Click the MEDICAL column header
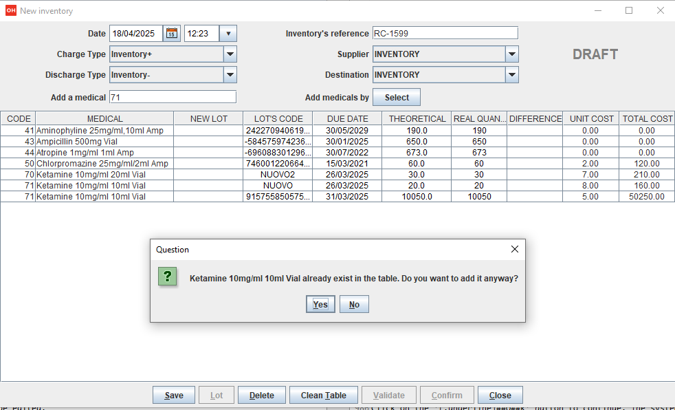The width and height of the screenshot is (675, 410). [x=104, y=119]
